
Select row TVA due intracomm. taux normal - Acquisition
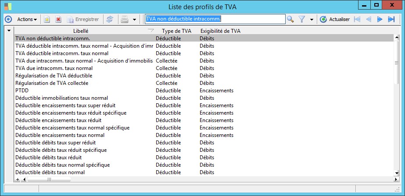tap(204, 61)
